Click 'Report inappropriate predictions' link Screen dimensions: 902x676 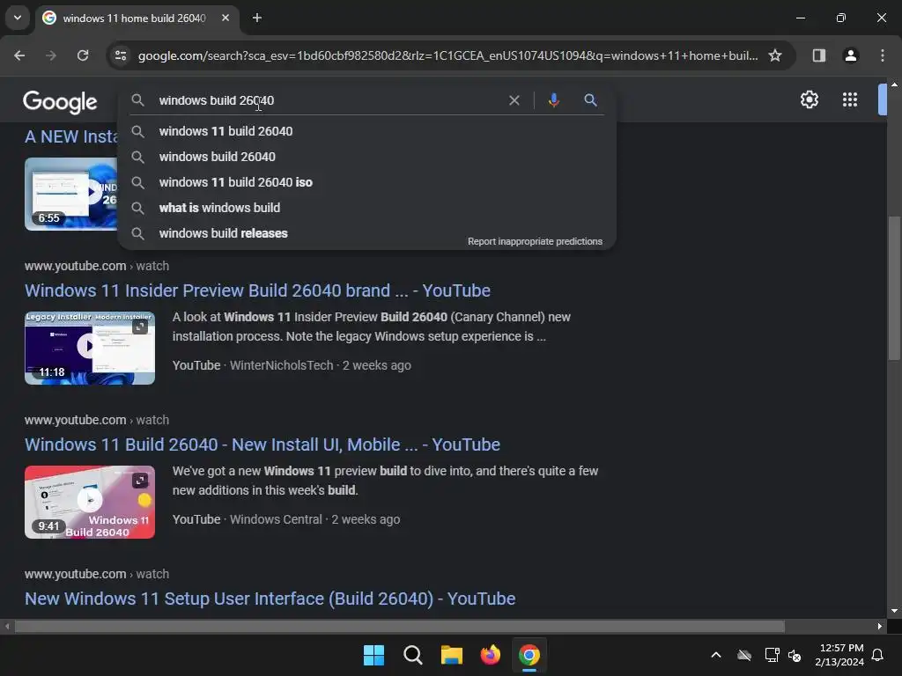tap(535, 241)
